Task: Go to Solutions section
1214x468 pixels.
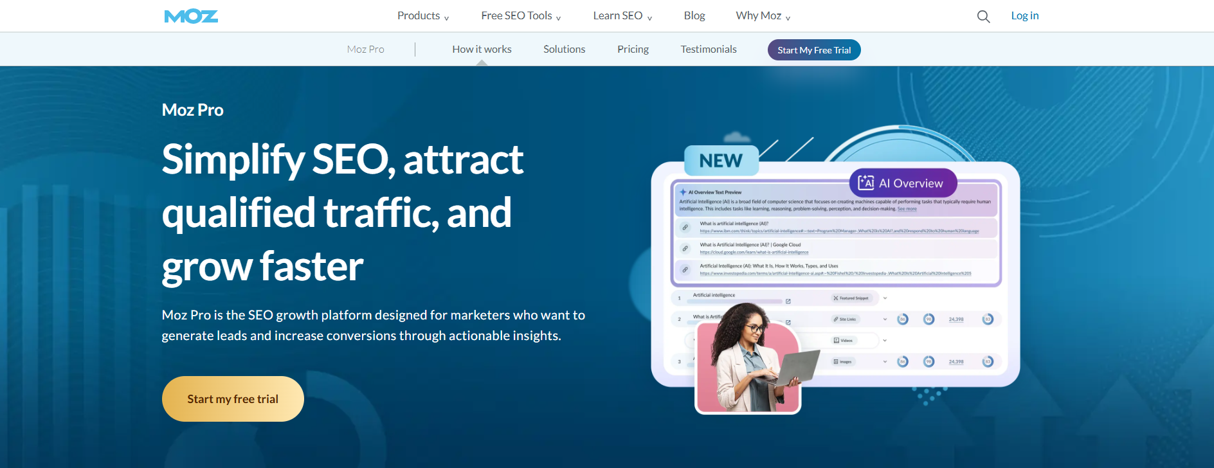Action: pos(564,50)
